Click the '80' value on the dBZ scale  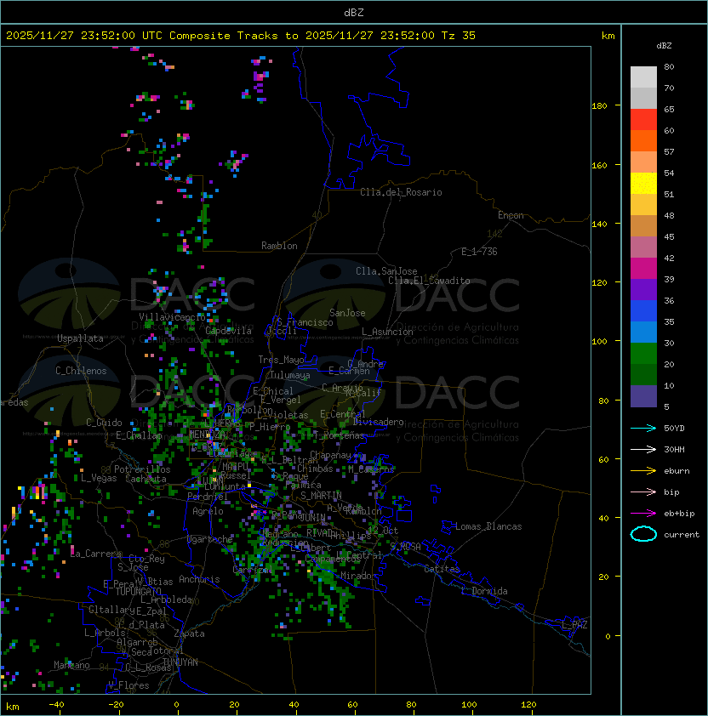(x=669, y=66)
